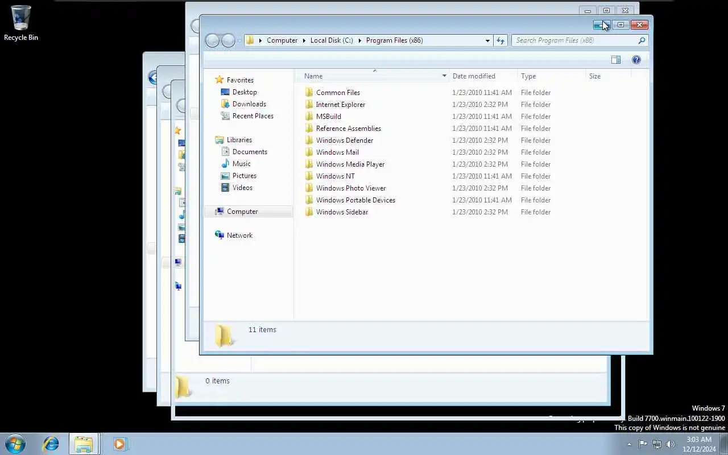728x455 pixels.
Task: Select the MSBuild folder icon
Action: pos(309,116)
